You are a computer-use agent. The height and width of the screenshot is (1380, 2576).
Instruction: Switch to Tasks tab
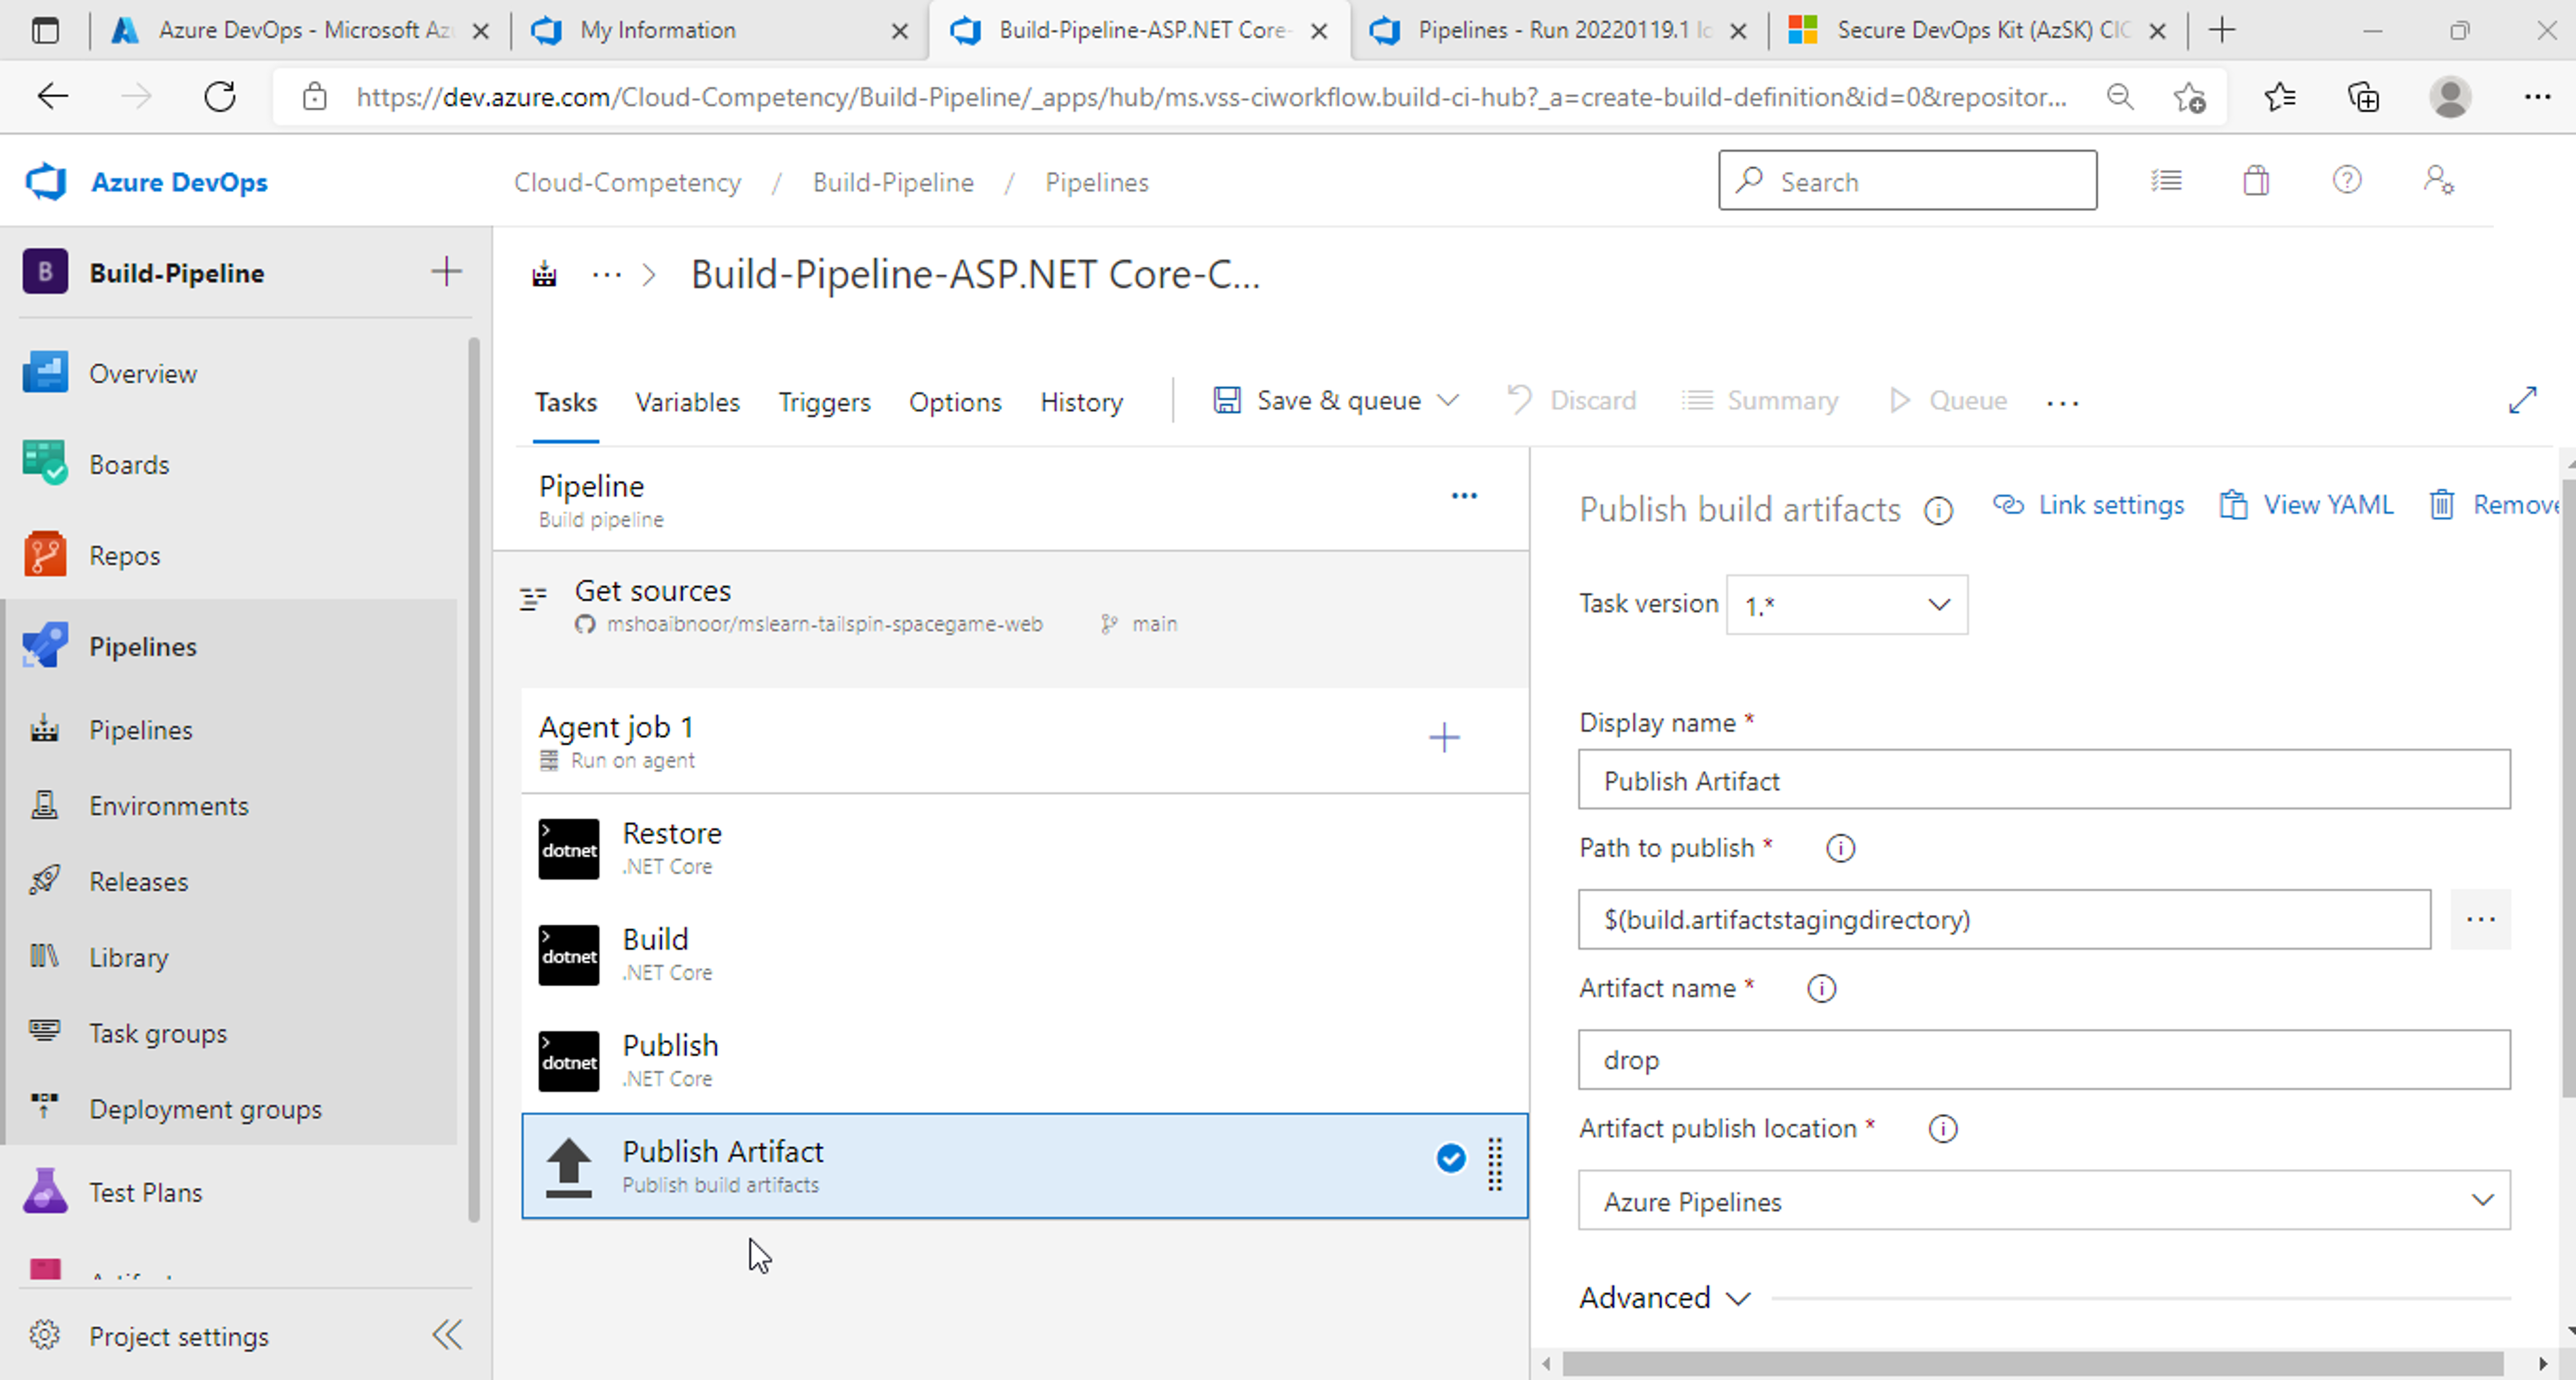(x=566, y=402)
